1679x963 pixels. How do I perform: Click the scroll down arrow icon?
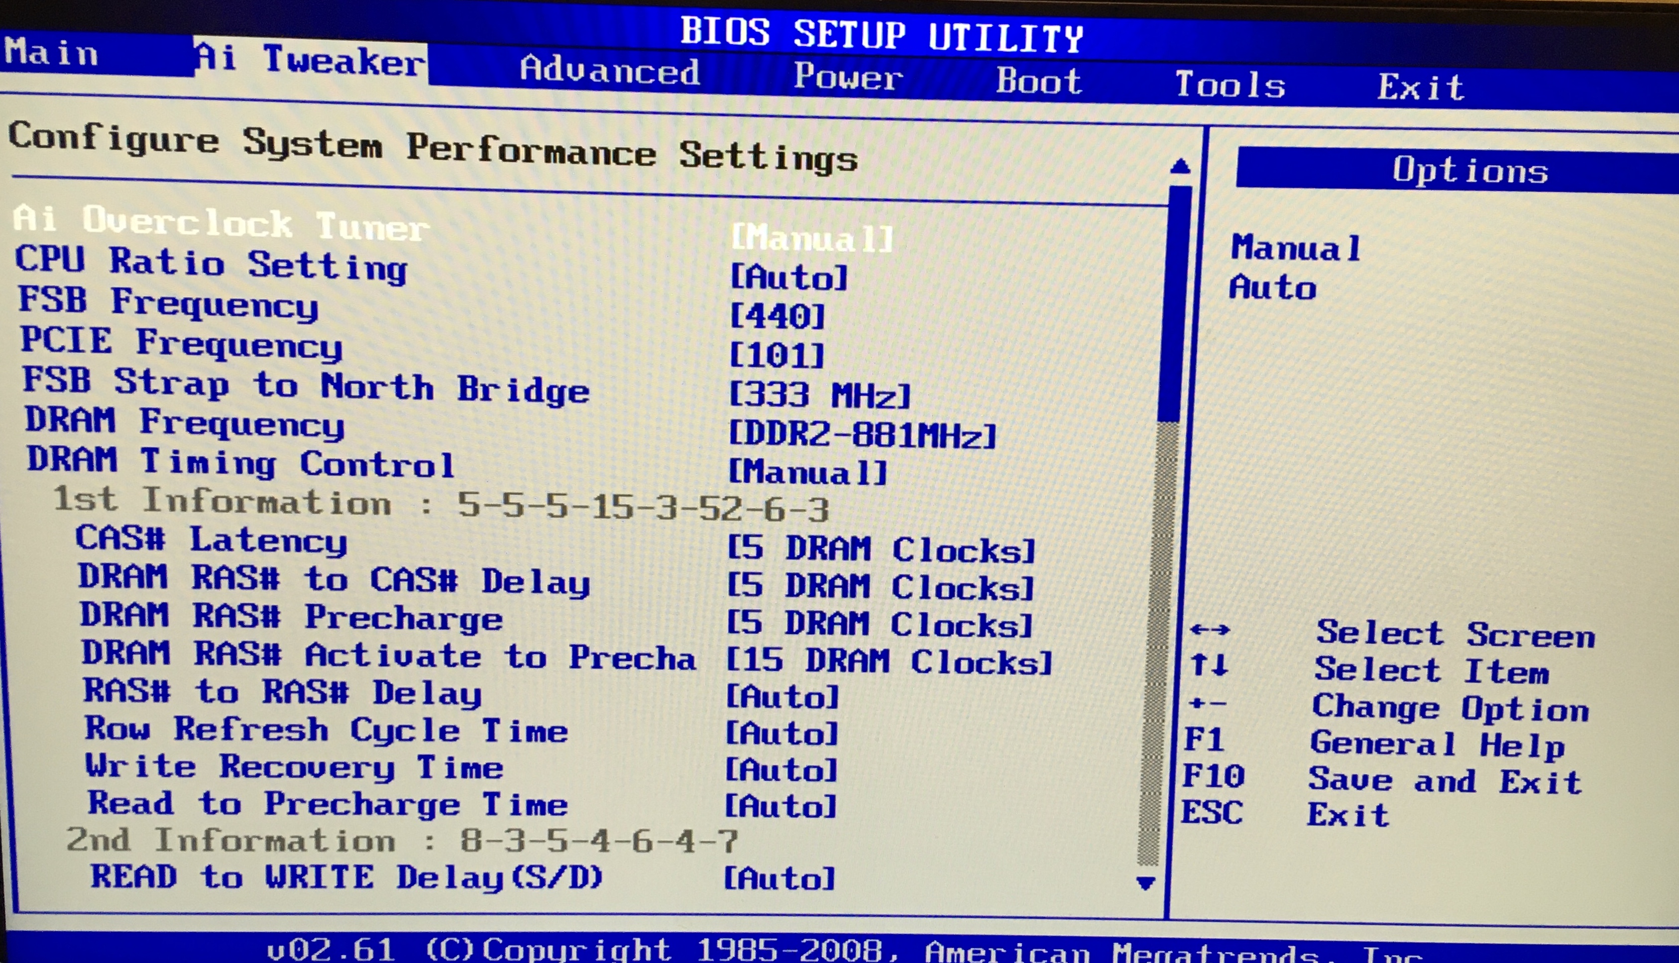coord(1145,882)
